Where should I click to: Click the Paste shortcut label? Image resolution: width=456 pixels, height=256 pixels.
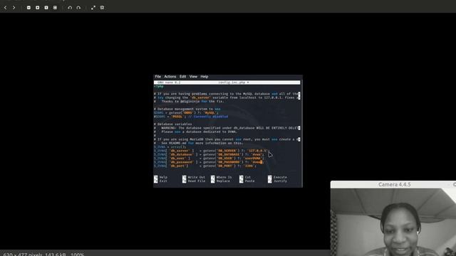(249, 181)
